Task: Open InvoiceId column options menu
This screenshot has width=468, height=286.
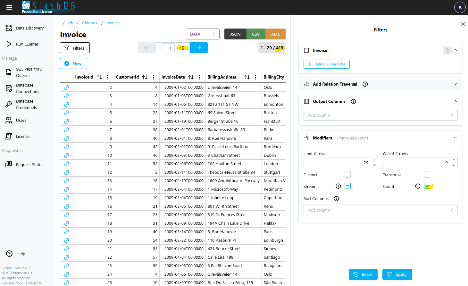Action: pos(108,77)
